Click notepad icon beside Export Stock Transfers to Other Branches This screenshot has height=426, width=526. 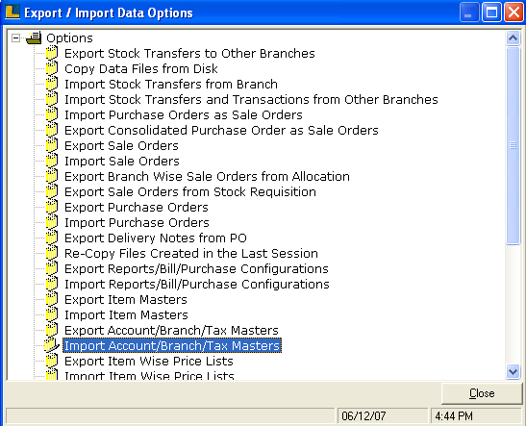click(x=52, y=53)
